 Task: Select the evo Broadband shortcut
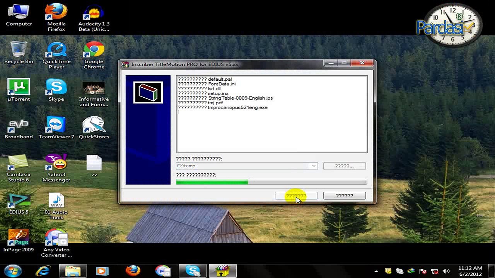19,128
